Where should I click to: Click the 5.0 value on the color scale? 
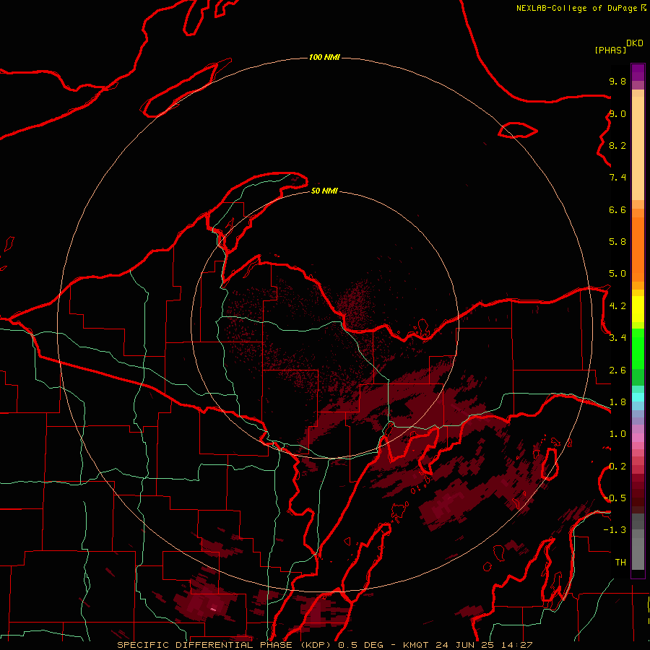(617, 274)
